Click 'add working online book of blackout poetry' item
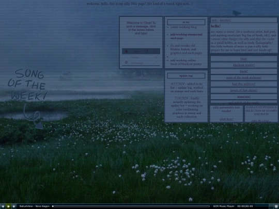 (x=186, y=62)
